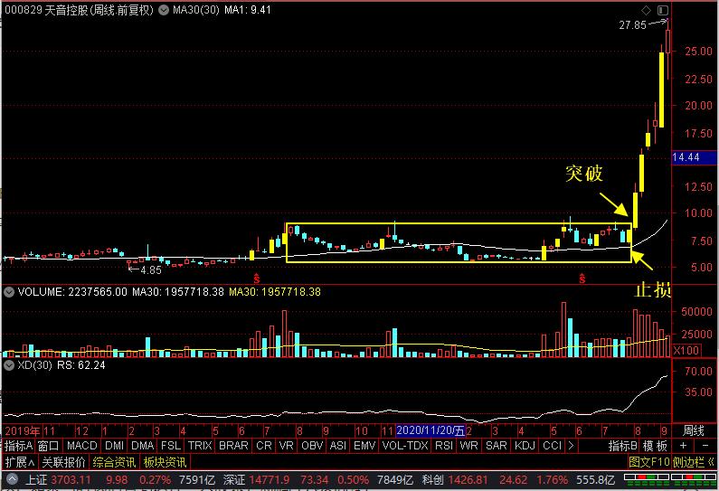
Task: Select the SAR indicator tab
Action: tap(497, 445)
